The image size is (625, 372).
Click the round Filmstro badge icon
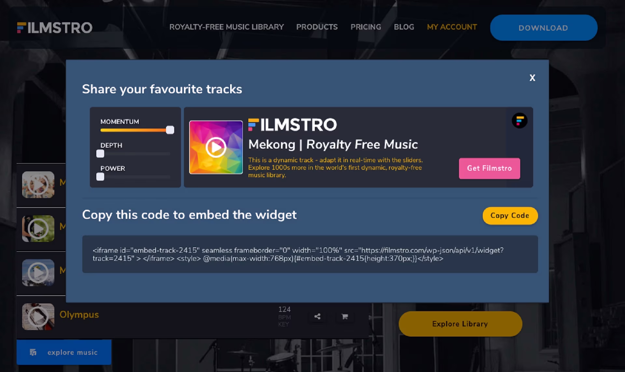pyautogui.click(x=520, y=121)
